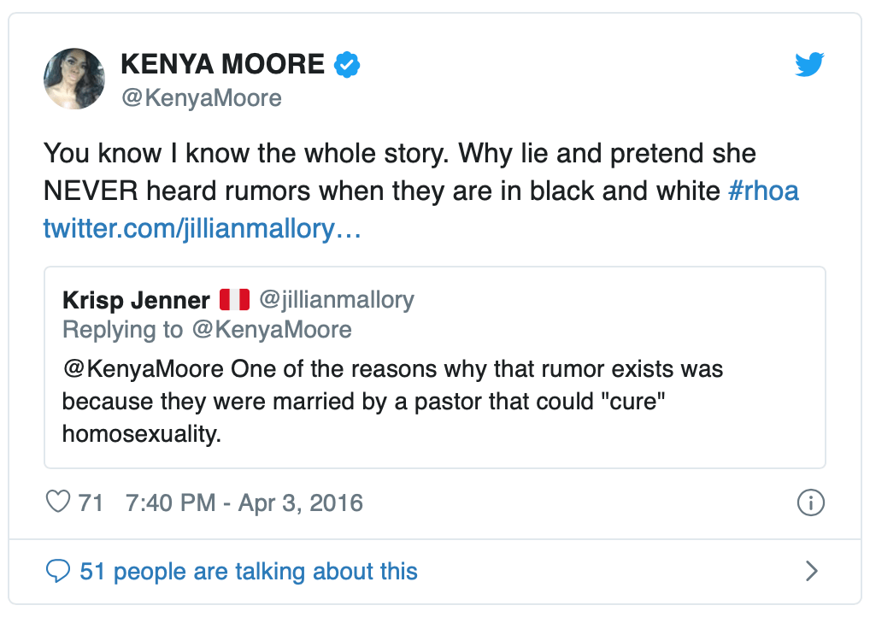This screenshot has width=870, height=617.
Task: Follow the #rhoa hashtag link
Action: (762, 191)
